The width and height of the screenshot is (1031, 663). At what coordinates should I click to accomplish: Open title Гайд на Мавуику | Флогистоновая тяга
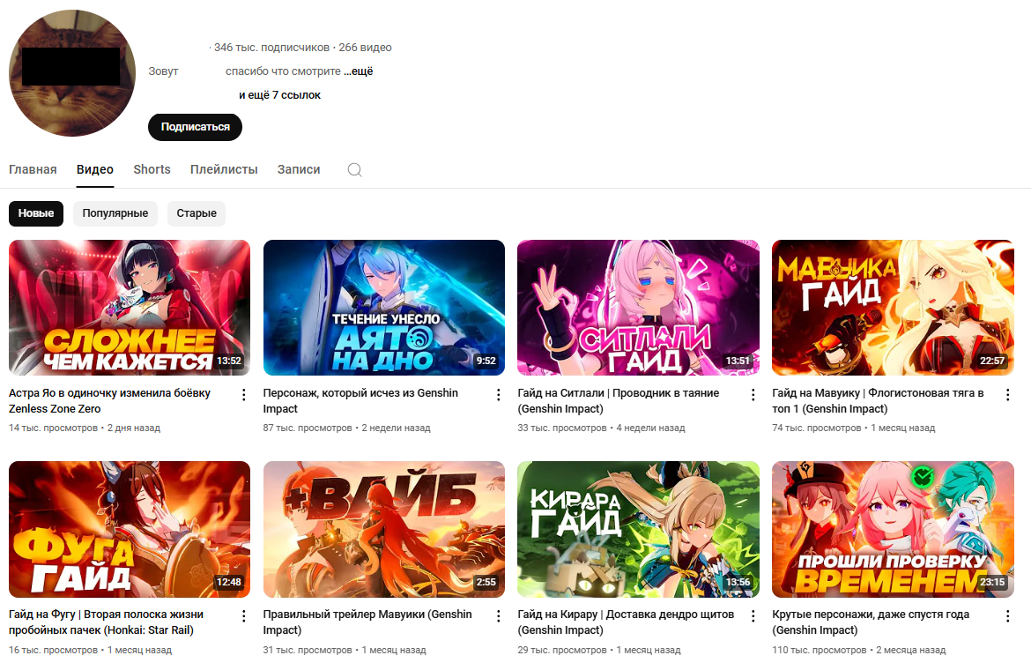coord(878,400)
